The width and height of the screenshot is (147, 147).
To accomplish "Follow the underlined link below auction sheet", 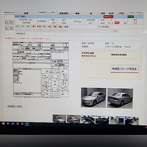I will pyautogui.click(x=15, y=106).
